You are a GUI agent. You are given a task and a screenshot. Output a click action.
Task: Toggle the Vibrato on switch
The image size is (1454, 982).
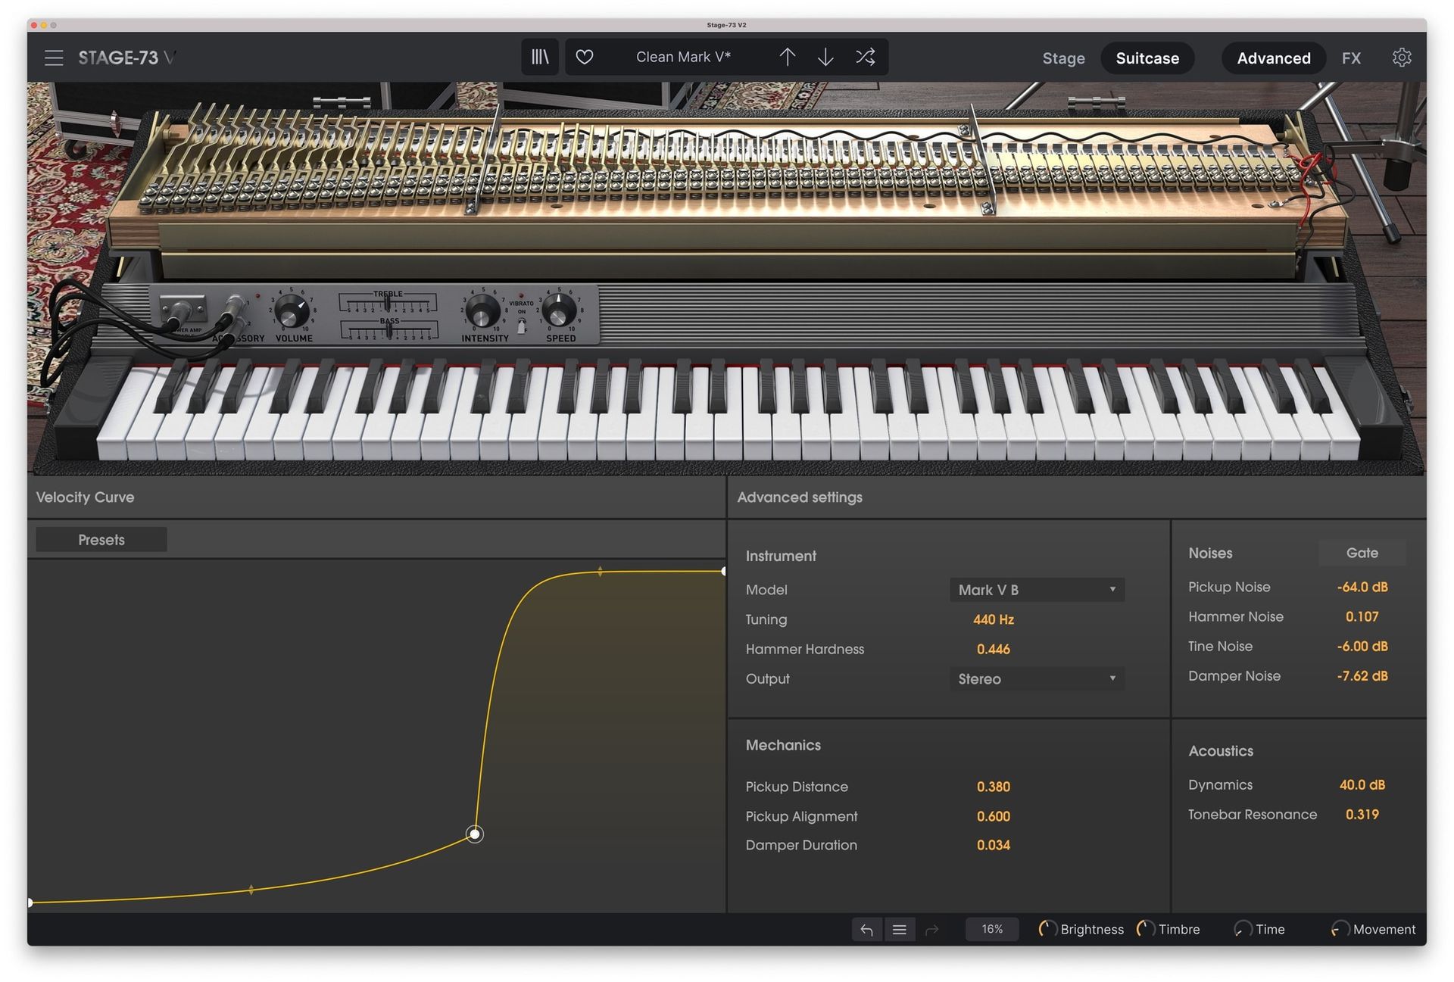click(x=521, y=326)
